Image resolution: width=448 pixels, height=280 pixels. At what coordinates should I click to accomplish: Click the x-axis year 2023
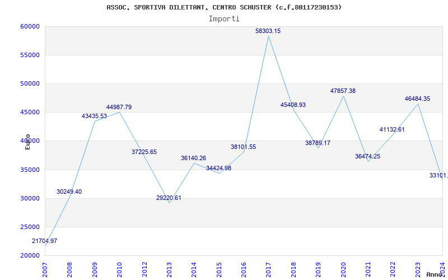[x=418, y=269]
